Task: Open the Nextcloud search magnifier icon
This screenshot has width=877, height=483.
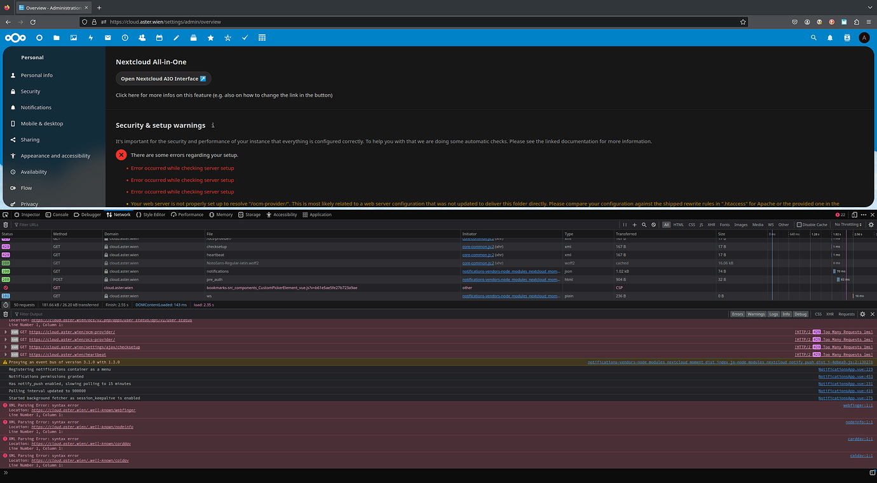Action: click(x=813, y=38)
